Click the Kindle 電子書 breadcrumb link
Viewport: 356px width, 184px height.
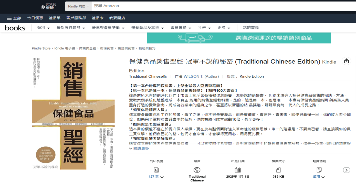[65, 48]
